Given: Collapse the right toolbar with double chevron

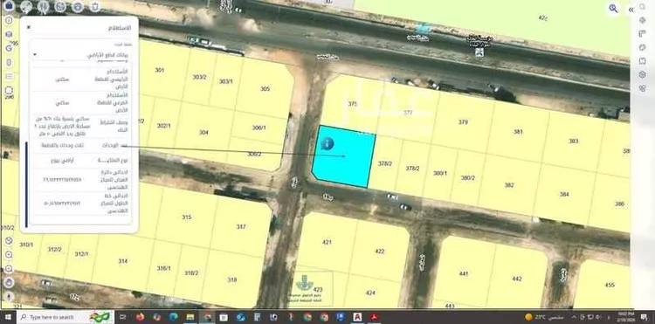Looking at the screenshot, I should (x=631, y=10).
